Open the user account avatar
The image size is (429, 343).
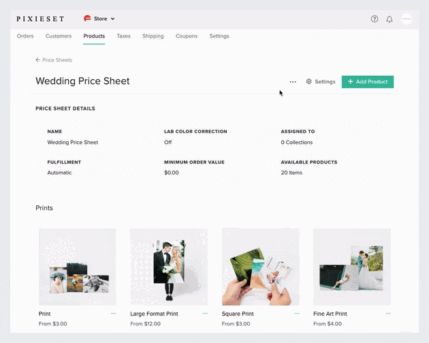pos(407,19)
